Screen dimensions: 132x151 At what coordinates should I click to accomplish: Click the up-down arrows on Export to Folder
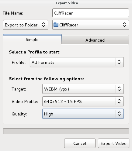(x=43, y=25)
